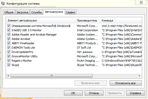Toggle Adobe Reader and Acrobat Manager checkbox
148x99 pixels.
click(9, 35)
